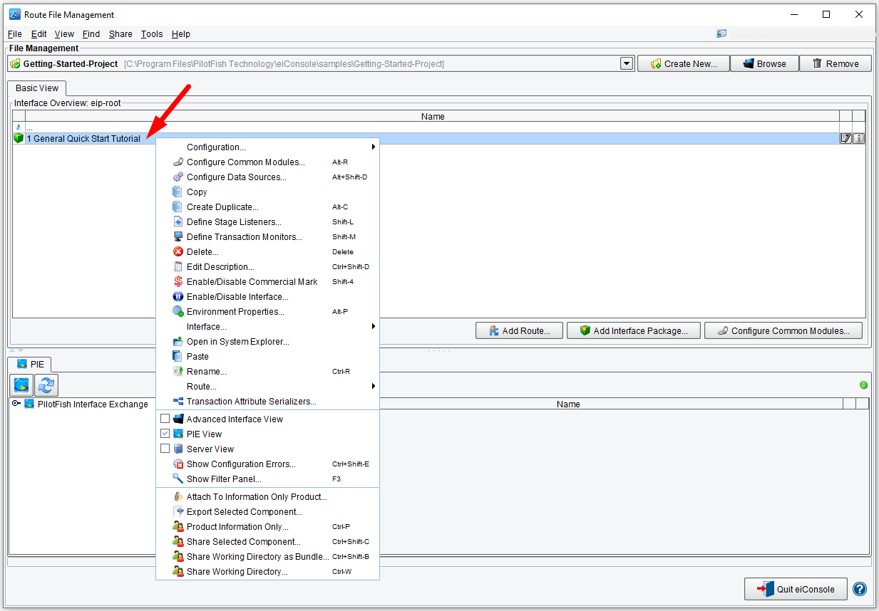Image resolution: width=879 pixels, height=611 pixels.
Task: Open the Tools menu
Action: (152, 34)
